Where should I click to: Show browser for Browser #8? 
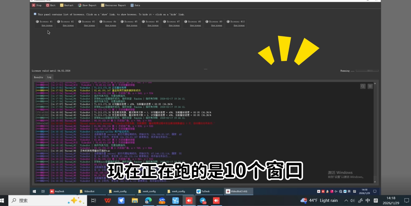(x=195, y=25)
